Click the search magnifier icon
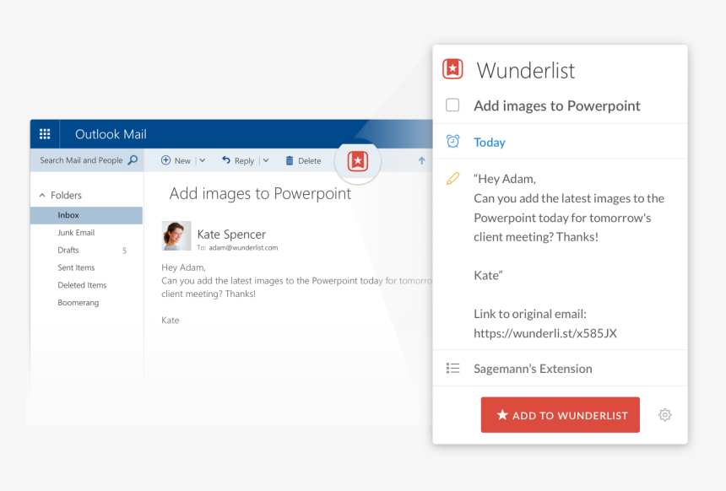Screen dimensions: 726x491 [x=133, y=160]
